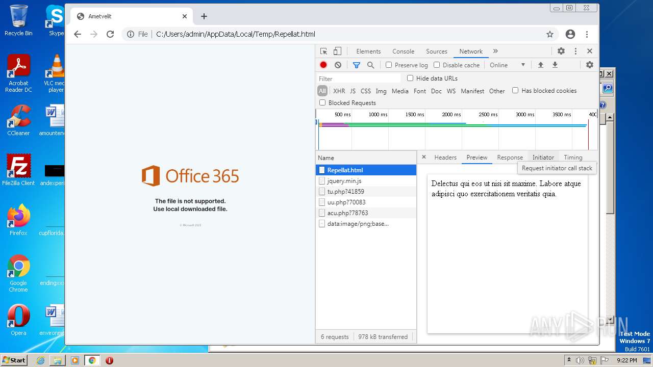Open the Start menu
This screenshot has height=367, width=653.
[x=14, y=360]
